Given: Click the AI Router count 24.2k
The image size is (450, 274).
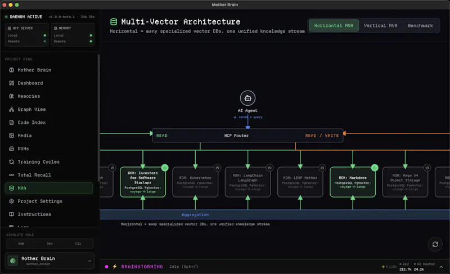Looking at the screenshot, I should pyautogui.click(x=418, y=269).
